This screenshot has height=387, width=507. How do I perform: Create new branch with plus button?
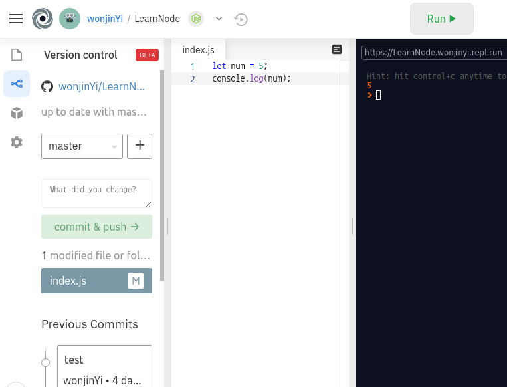click(x=140, y=146)
